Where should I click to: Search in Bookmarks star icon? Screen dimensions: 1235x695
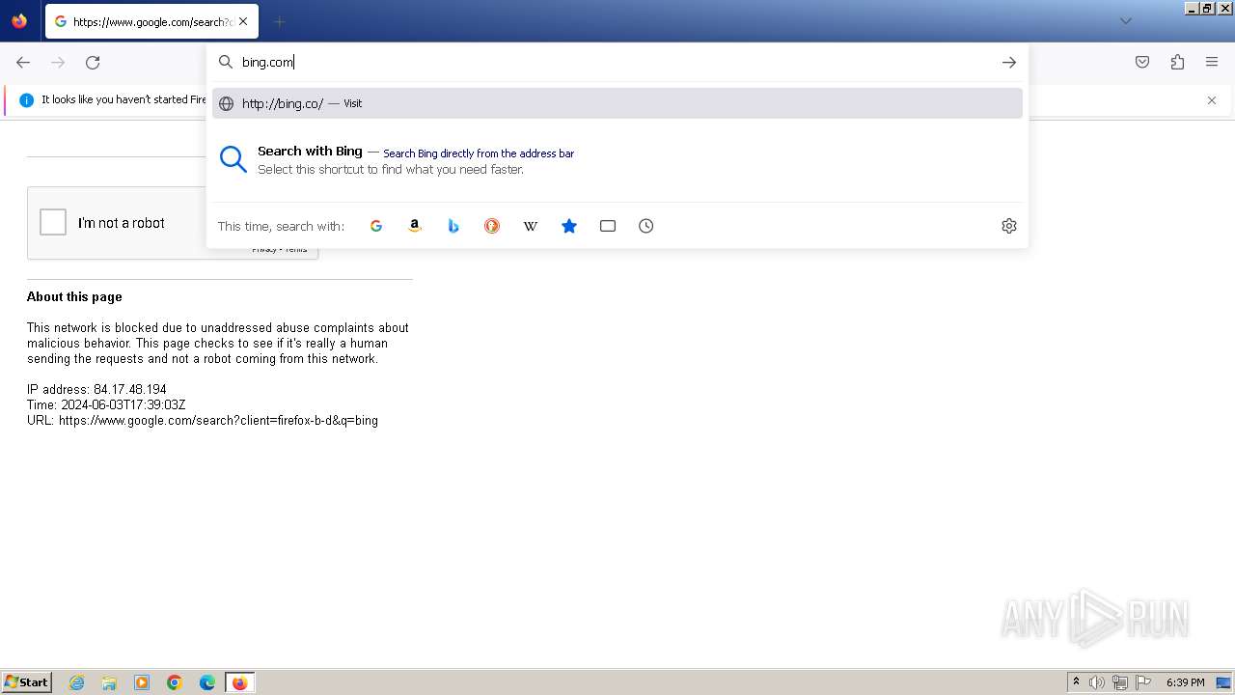(x=569, y=226)
